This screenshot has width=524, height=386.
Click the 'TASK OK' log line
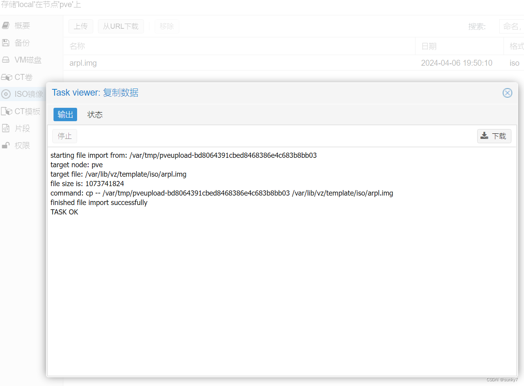(65, 212)
